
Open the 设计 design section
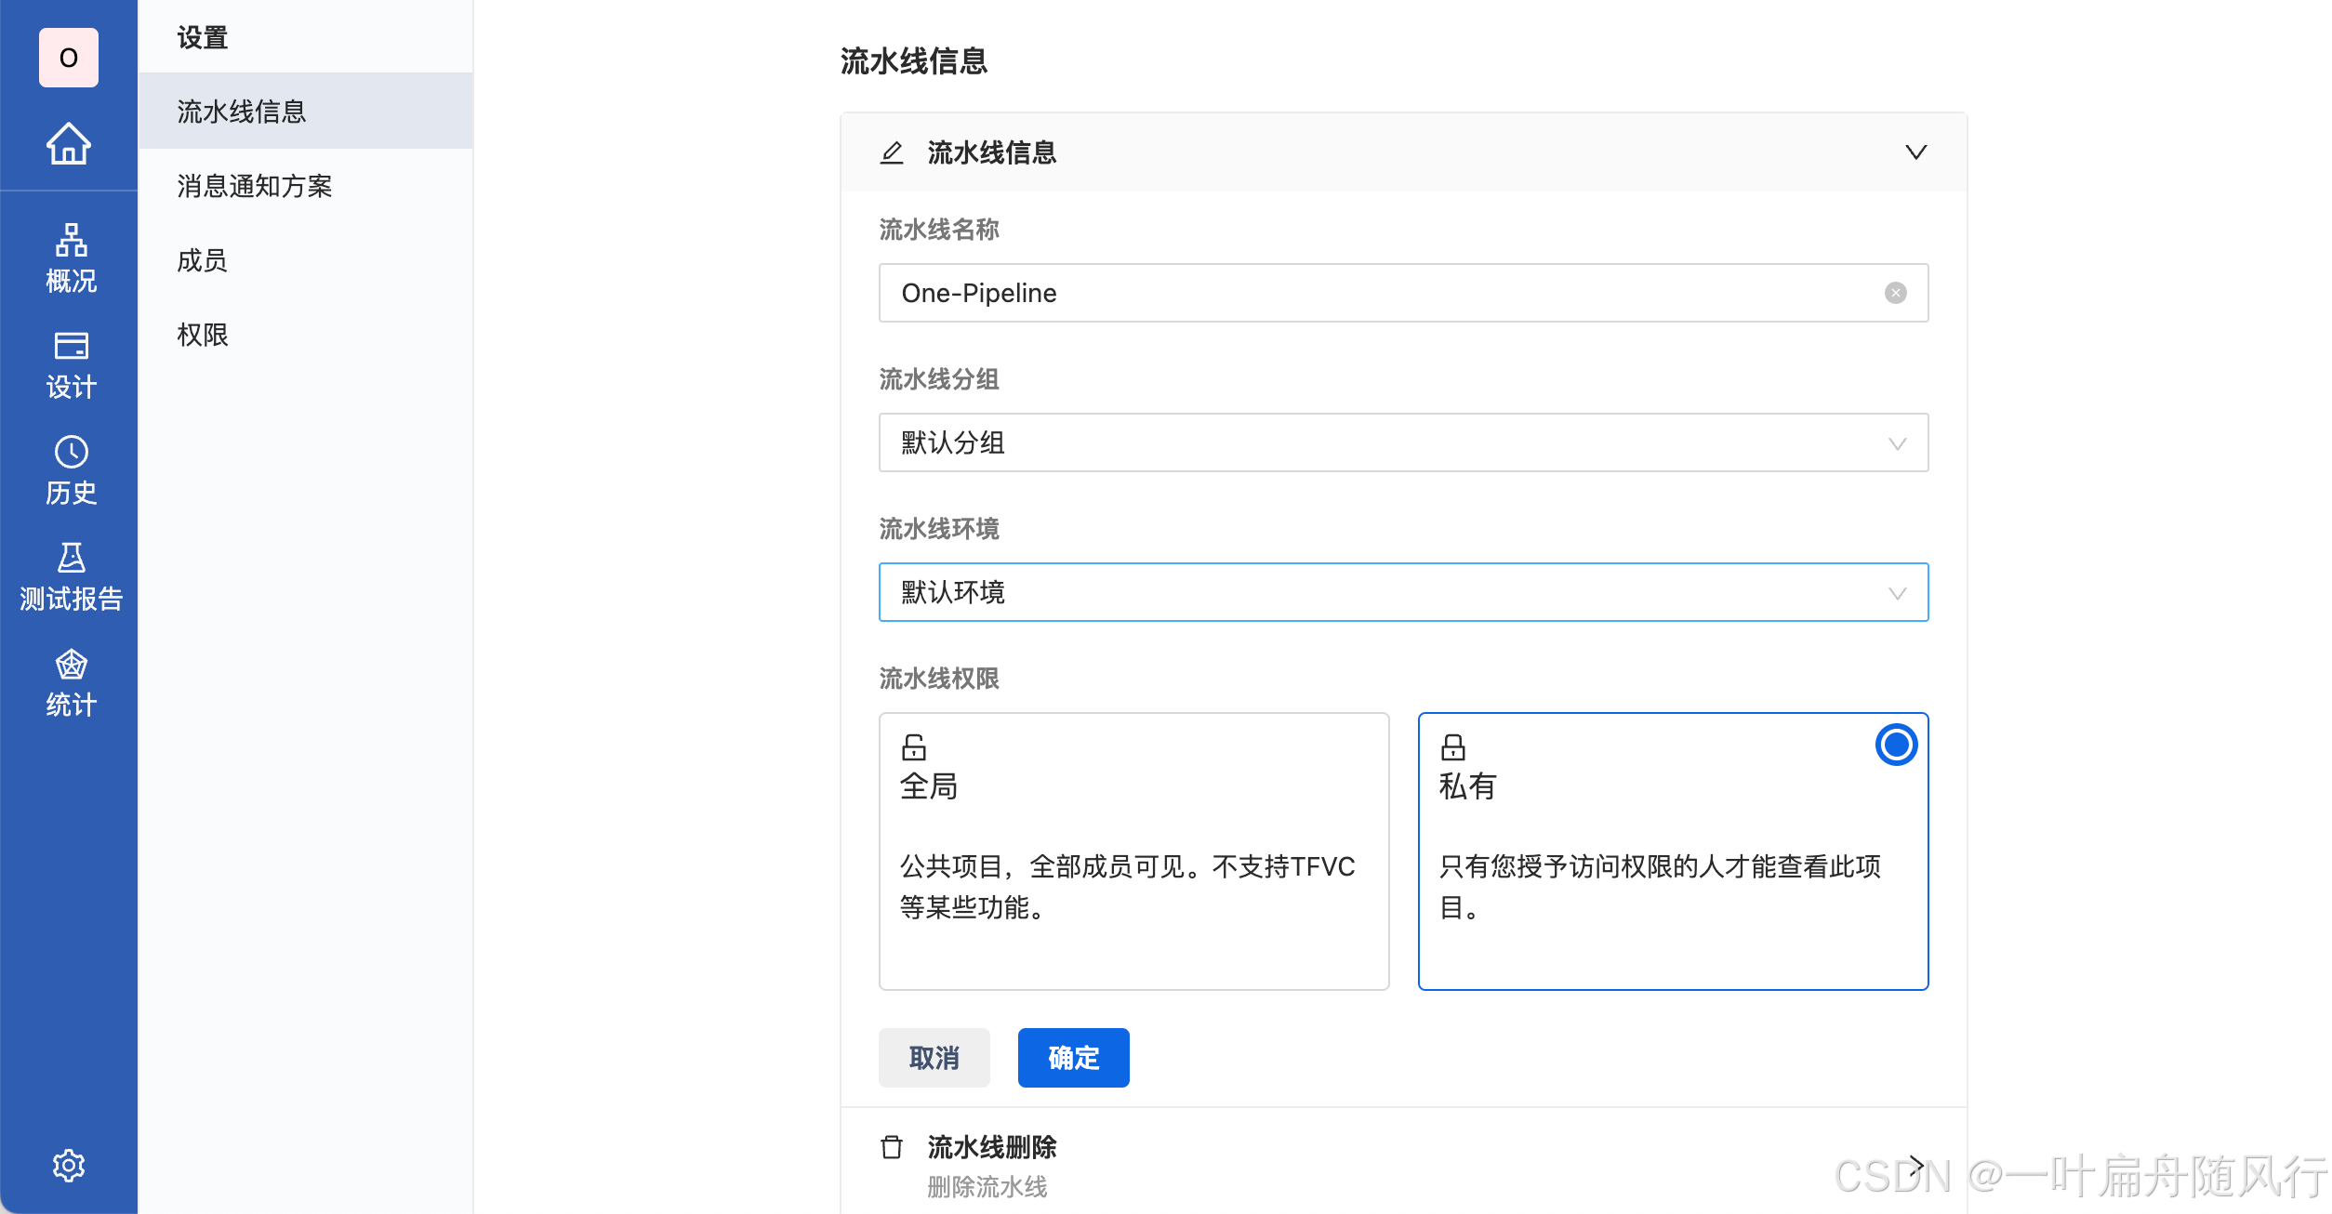pyautogui.click(x=71, y=365)
